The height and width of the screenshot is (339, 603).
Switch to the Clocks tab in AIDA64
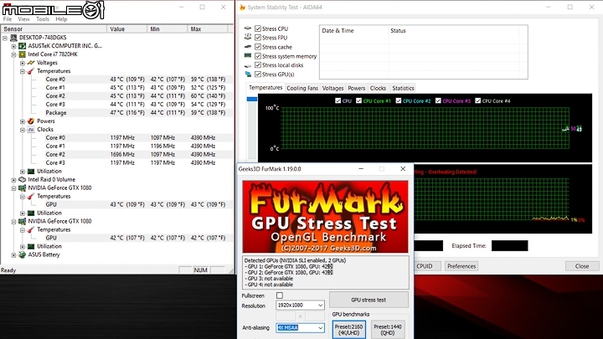(378, 88)
